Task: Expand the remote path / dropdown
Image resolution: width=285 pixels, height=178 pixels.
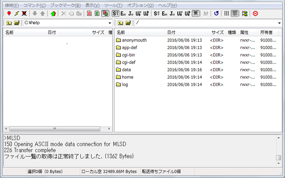Action: tap(279, 23)
